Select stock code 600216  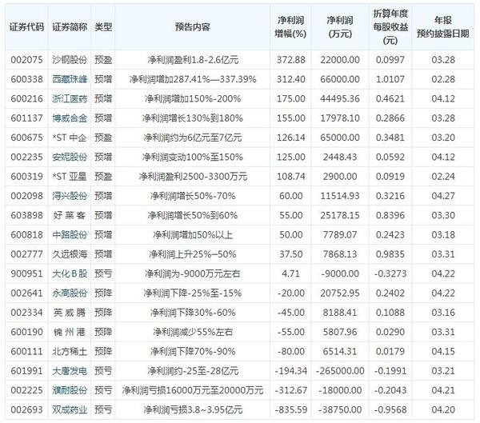26,99
